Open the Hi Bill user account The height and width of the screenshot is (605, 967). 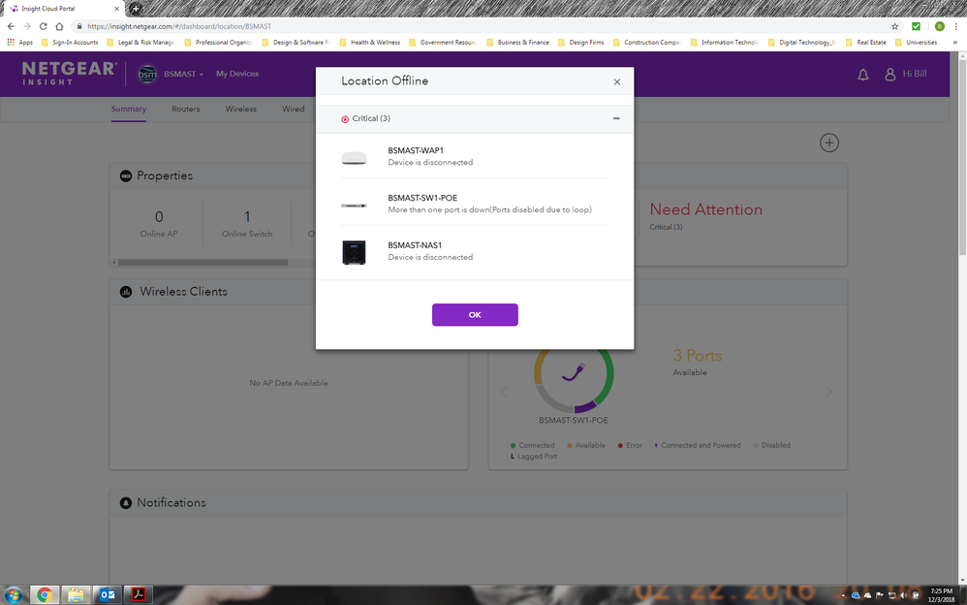tap(905, 74)
